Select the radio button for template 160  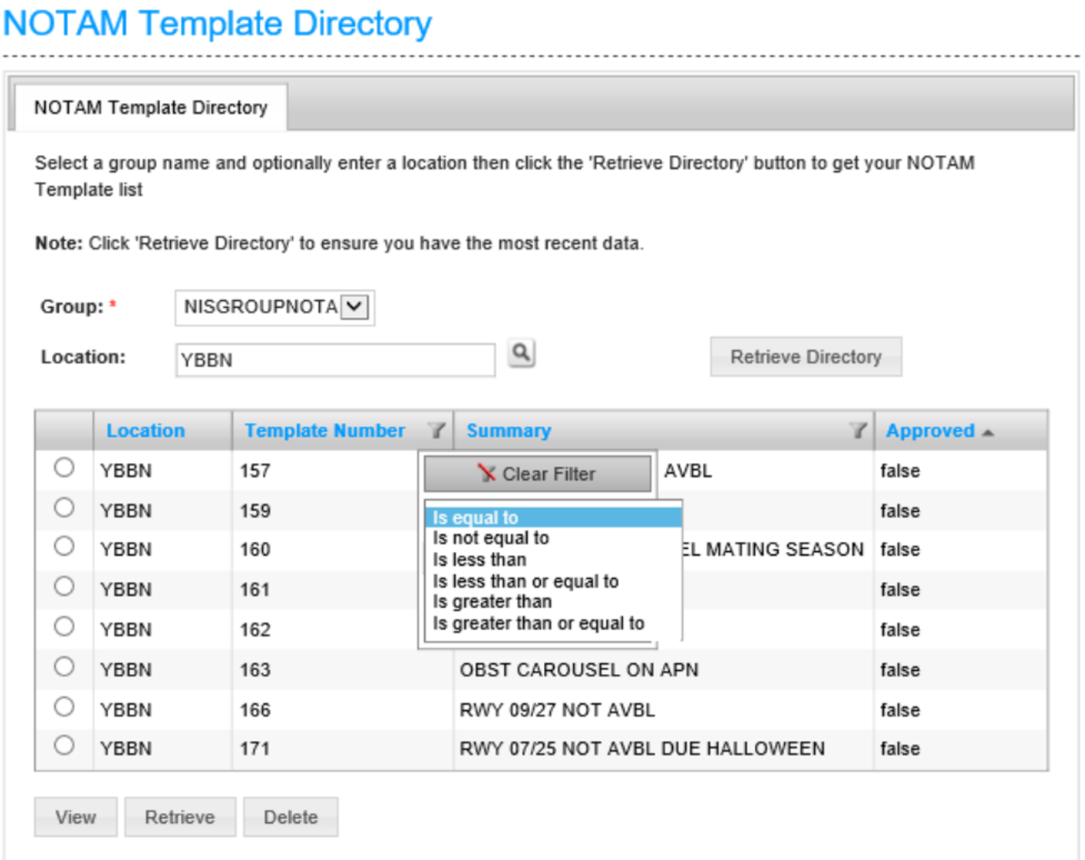[x=64, y=547]
